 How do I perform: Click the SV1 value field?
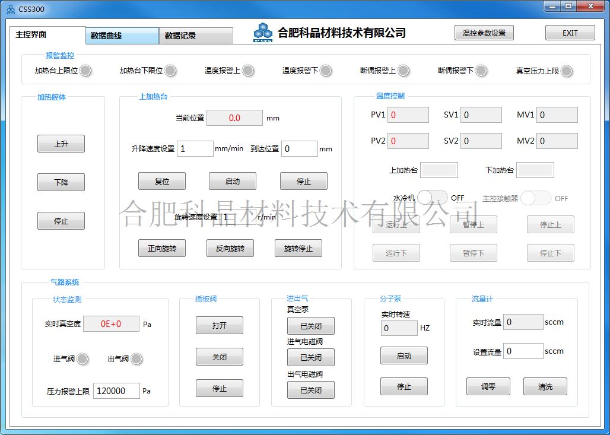click(481, 115)
